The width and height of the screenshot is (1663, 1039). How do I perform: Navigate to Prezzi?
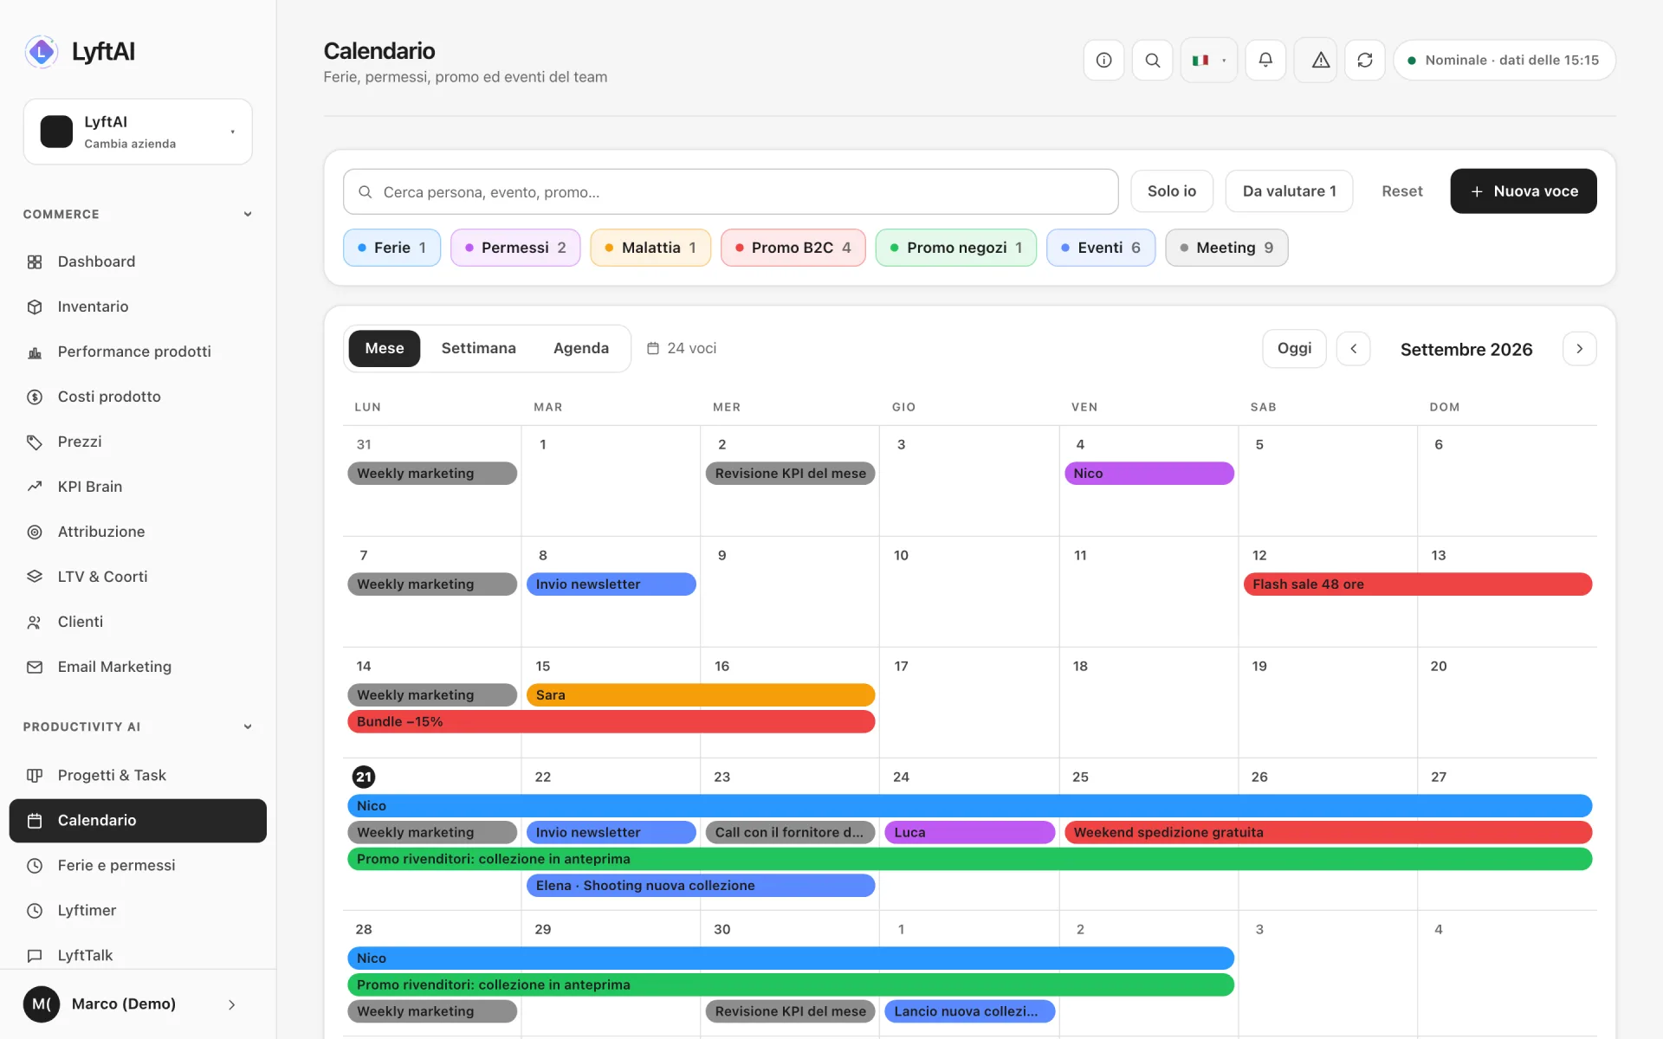click(x=138, y=442)
